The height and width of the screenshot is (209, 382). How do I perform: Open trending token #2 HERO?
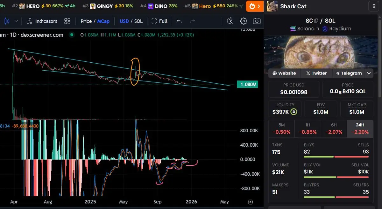pos(44,6)
